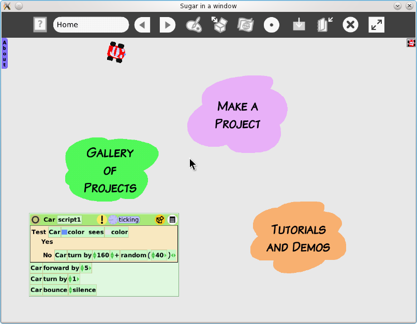The image size is (417, 324).
Task: Click the Car tile in the No branch
Action: click(61, 255)
